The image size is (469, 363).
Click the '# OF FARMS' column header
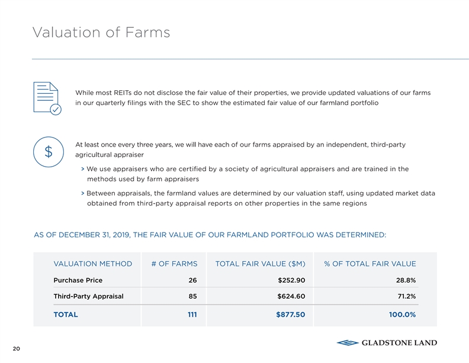click(175, 264)
